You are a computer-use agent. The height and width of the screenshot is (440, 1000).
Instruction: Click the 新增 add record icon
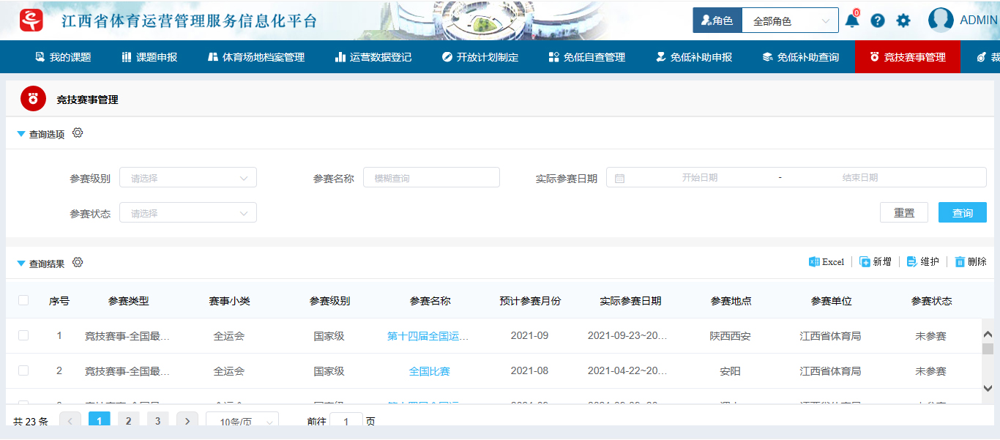865,262
